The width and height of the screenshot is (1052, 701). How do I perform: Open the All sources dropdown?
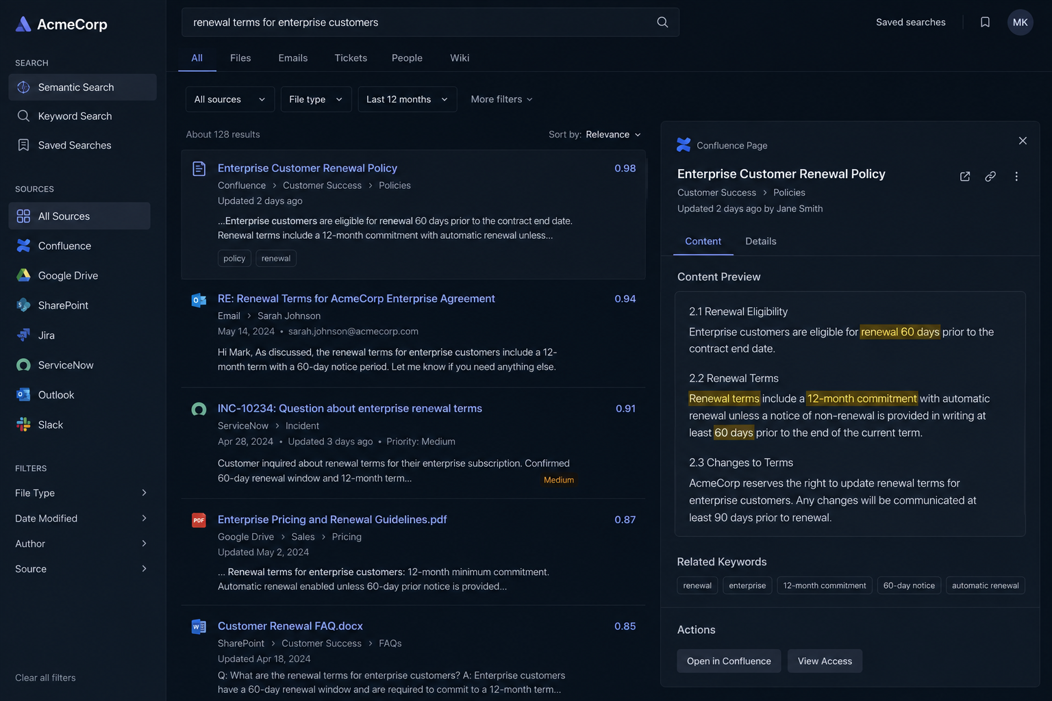[x=230, y=99]
